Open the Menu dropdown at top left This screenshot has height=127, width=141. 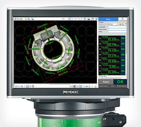[19, 19]
